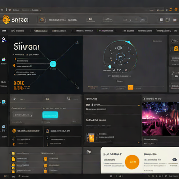Adjust the slider handle with the orange dot
179x179 pixels.
coord(139,106)
